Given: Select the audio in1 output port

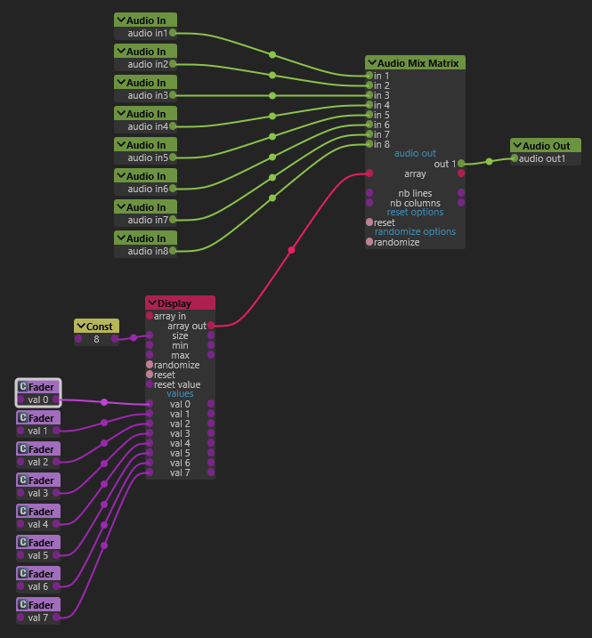Looking at the screenshot, I should tap(173, 33).
